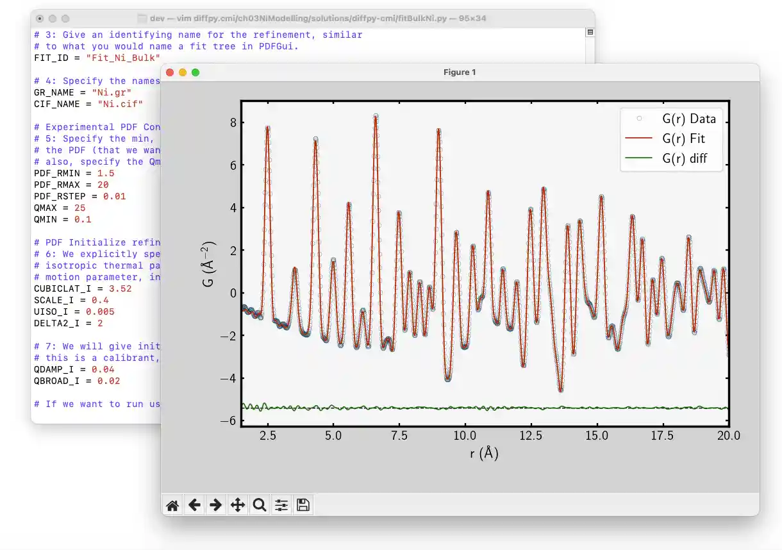Reset the plot to original view

(172, 505)
